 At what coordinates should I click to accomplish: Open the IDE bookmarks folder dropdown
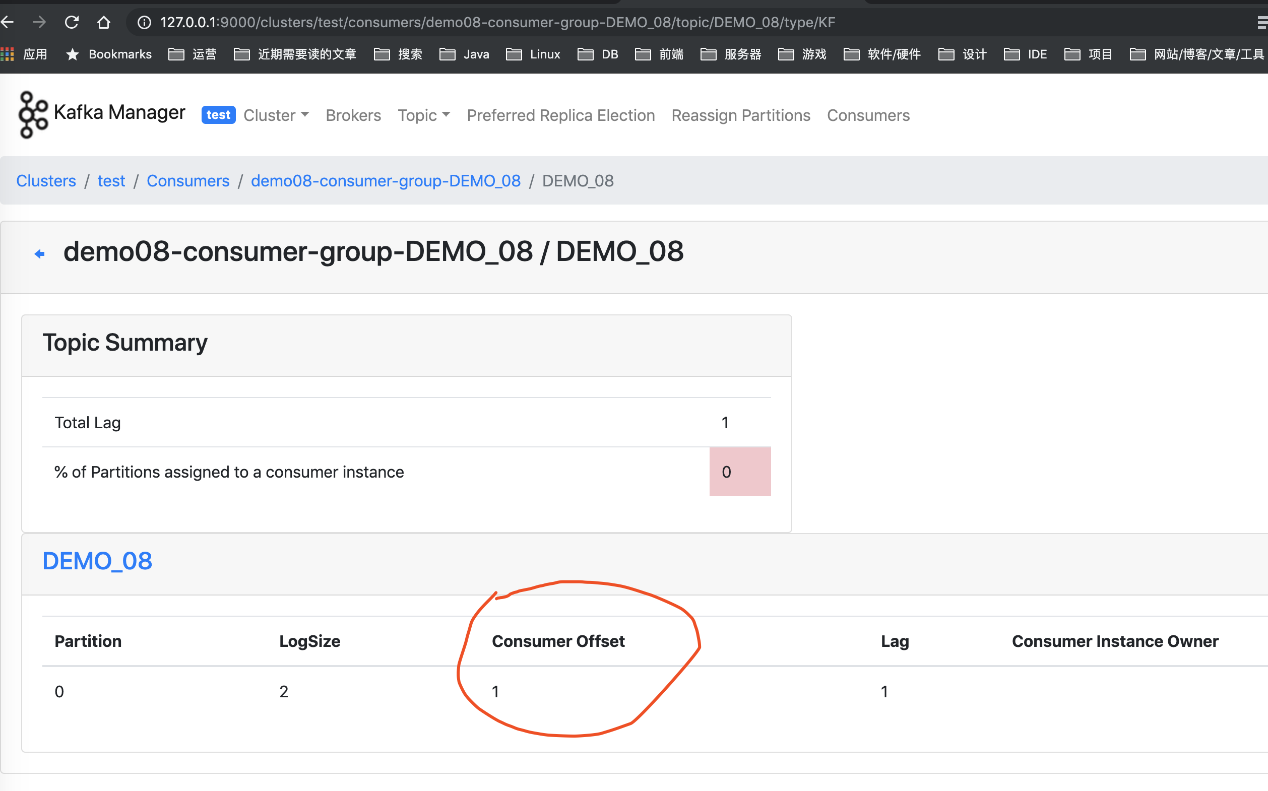pos(1025,54)
